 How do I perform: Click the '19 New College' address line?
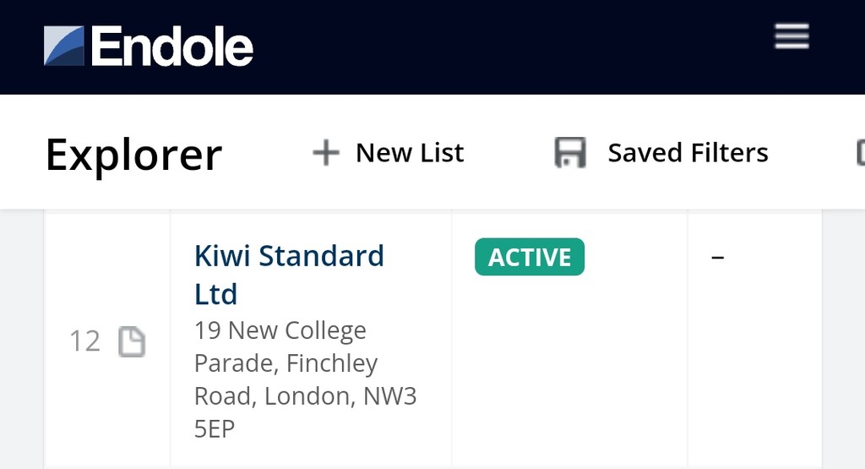coord(280,330)
